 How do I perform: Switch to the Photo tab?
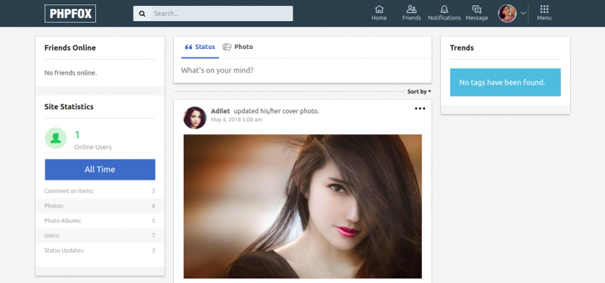237,47
